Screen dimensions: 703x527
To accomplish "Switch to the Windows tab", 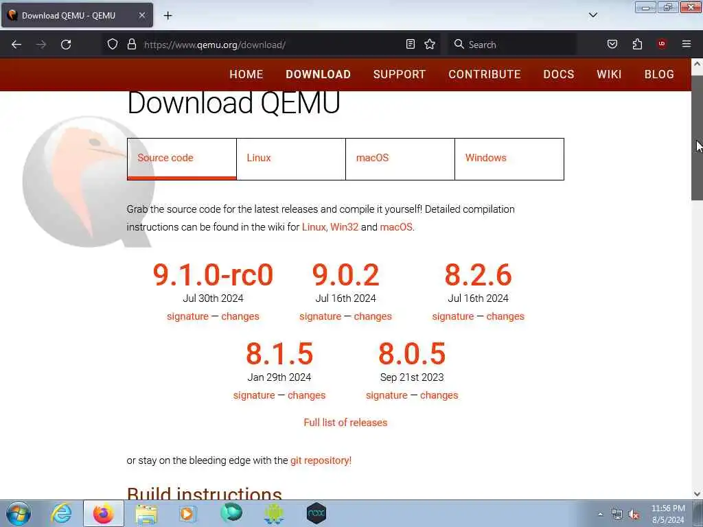I will click(509, 159).
